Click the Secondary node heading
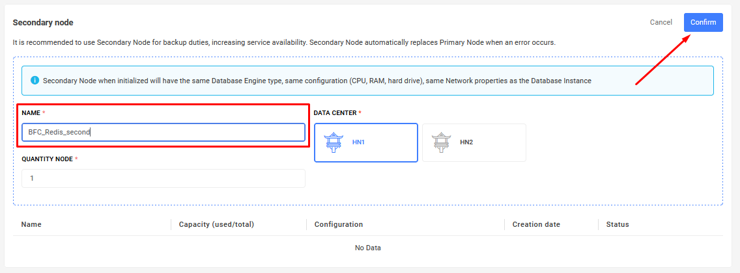Image resolution: width=740 pixels, height=273 pixels. (43, 23)
